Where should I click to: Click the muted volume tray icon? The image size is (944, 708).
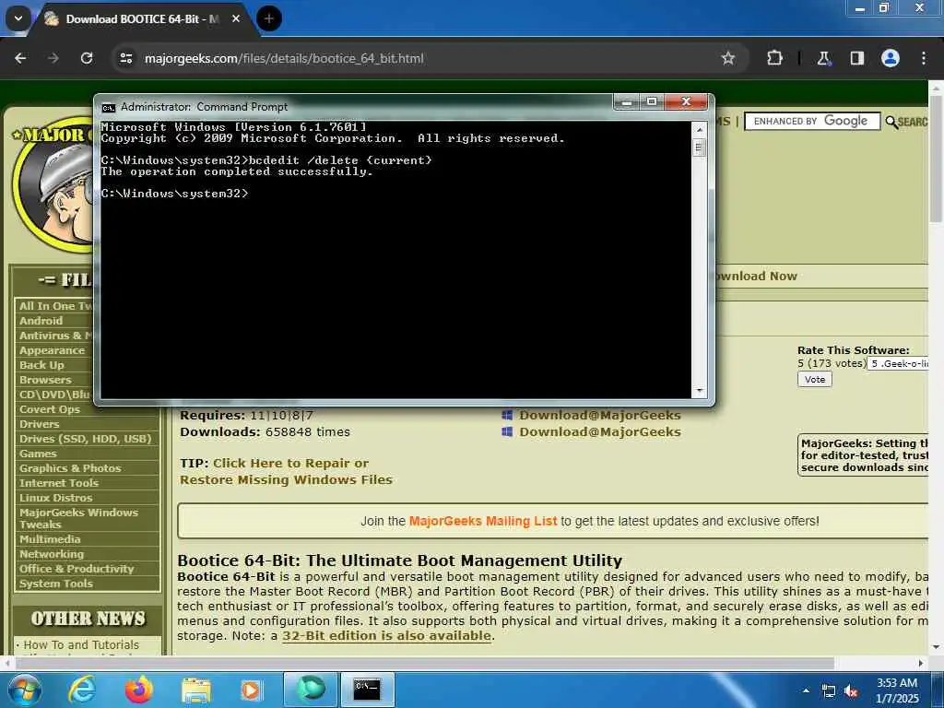tap(851, 691)
